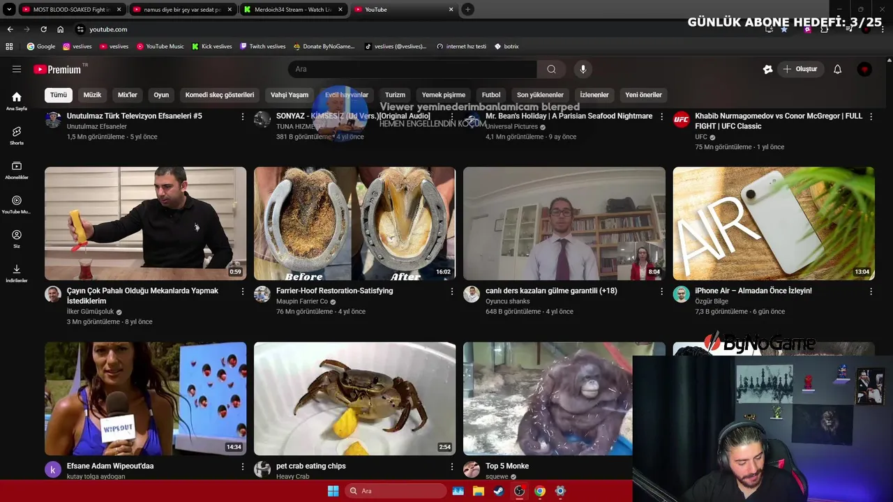
Task: Open Twitch veslives bookmark
Action: coord(262,46)
